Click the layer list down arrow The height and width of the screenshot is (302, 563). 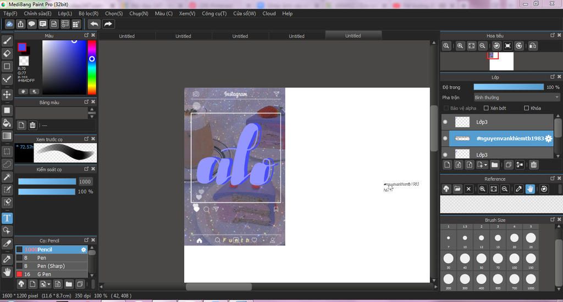558,156
